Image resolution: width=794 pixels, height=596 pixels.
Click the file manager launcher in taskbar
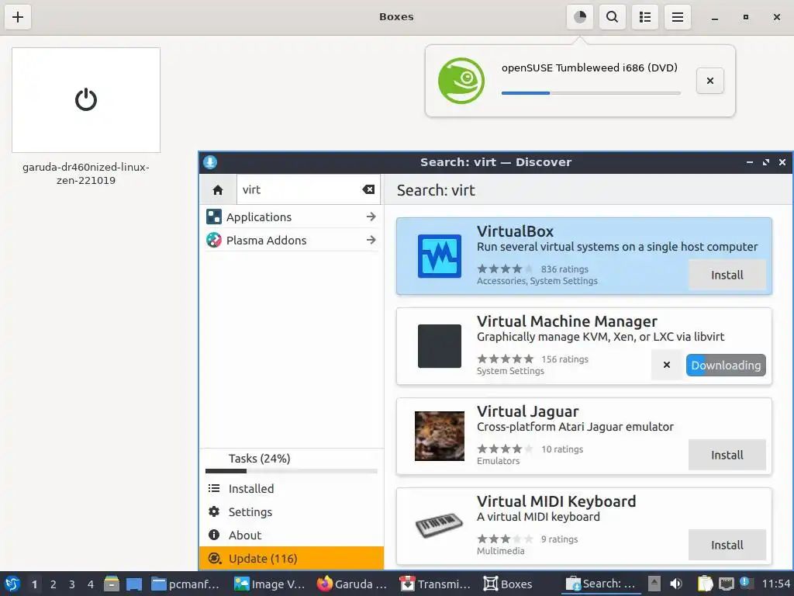click(112, 584)
